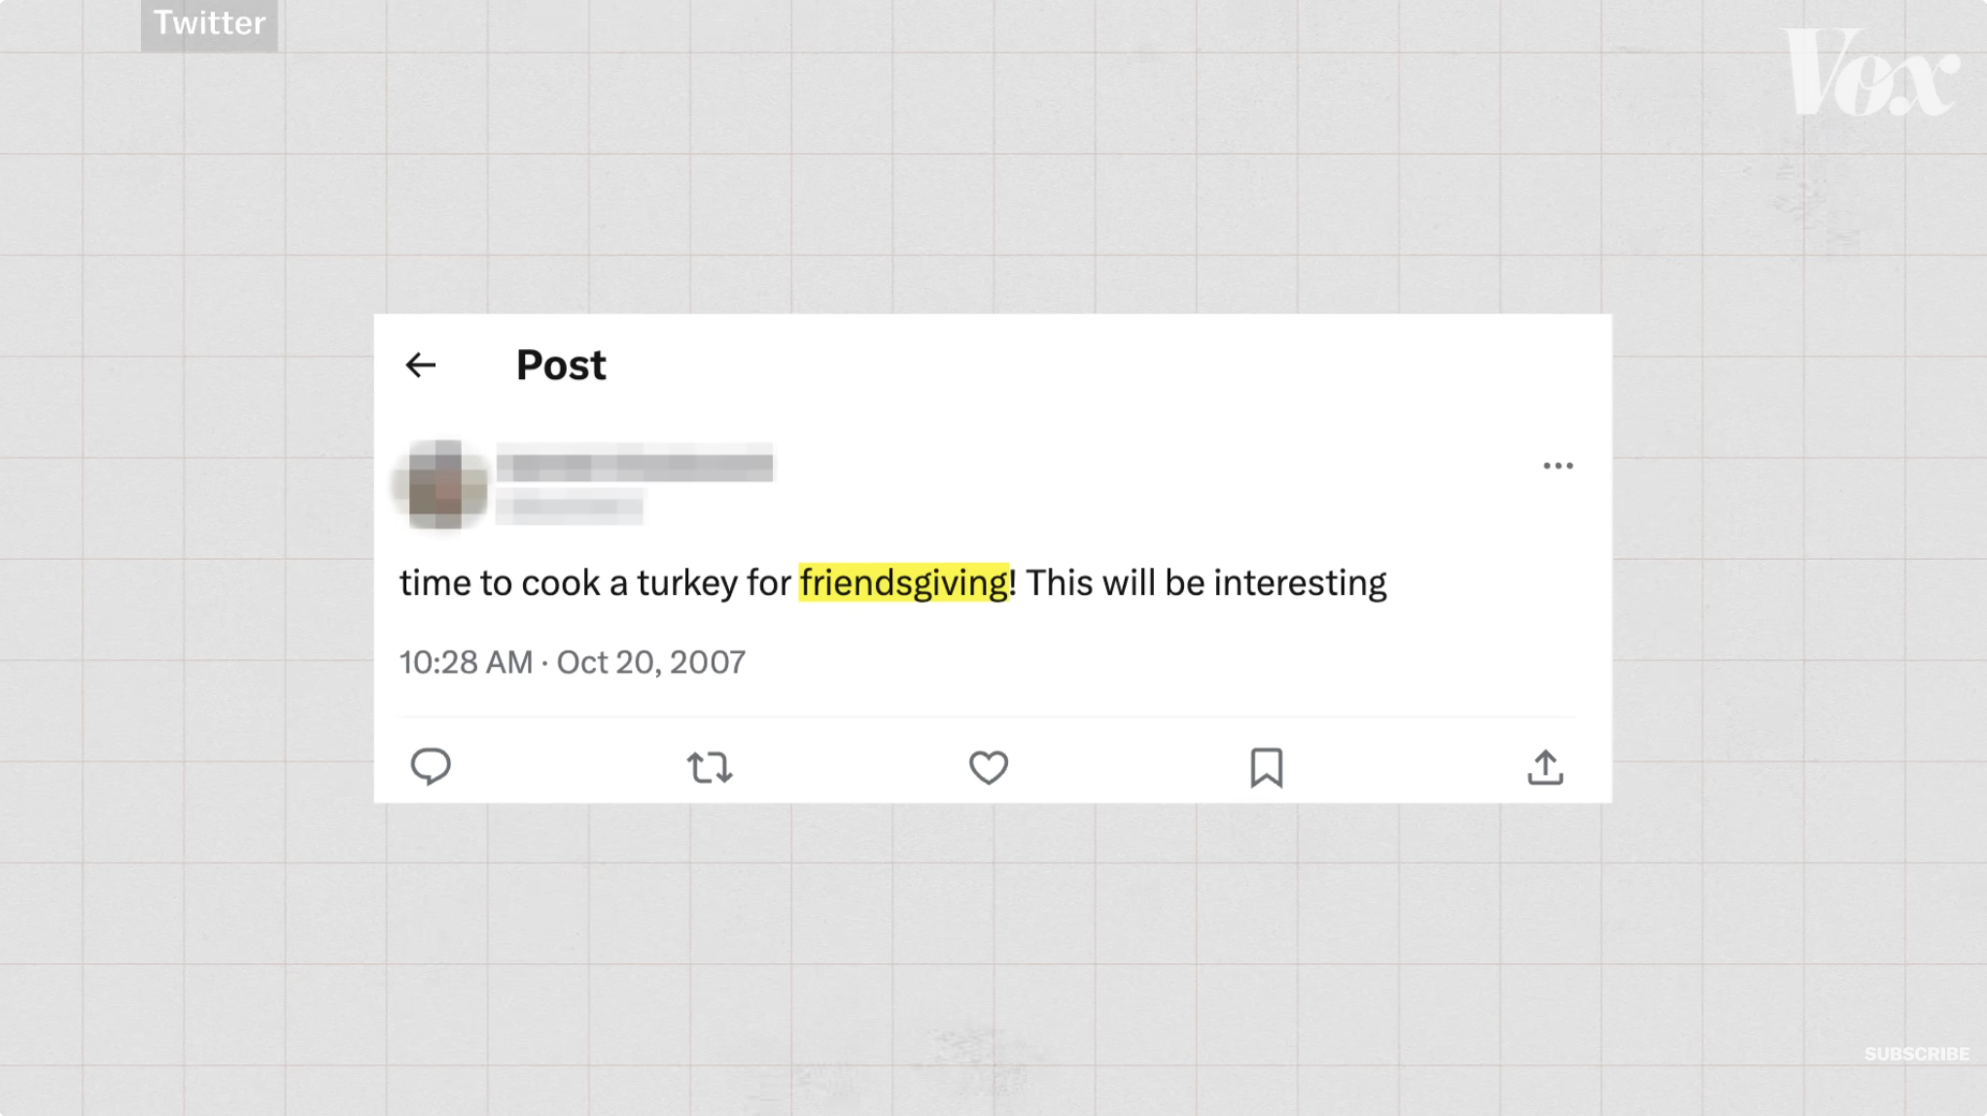The width and height of the screenshot is (1987, 1116).
Task: Open the three-dot more options menu
Action: (1559, 465)
